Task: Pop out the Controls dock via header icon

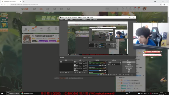Action: click(x=135, y=60)
